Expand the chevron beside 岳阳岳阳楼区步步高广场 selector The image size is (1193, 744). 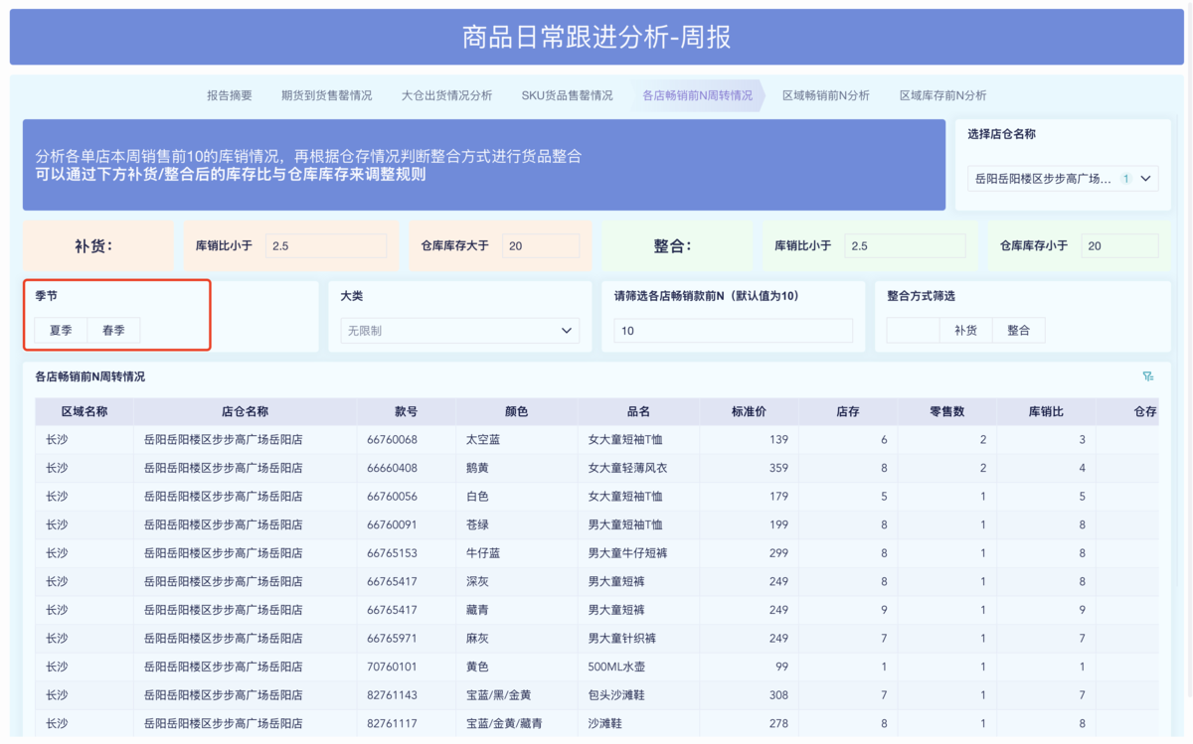click(1147, 180)
